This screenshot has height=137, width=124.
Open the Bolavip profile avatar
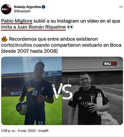(6, 9)
